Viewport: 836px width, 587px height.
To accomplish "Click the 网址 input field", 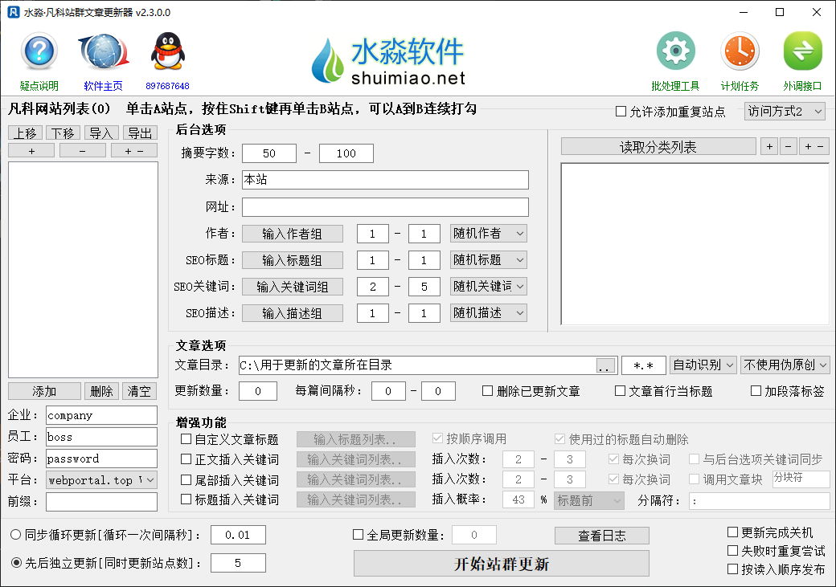I will 385,206.
